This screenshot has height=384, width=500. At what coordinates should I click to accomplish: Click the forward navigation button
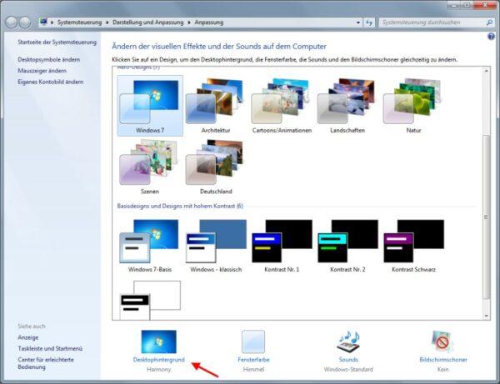(x=25, y=22)
